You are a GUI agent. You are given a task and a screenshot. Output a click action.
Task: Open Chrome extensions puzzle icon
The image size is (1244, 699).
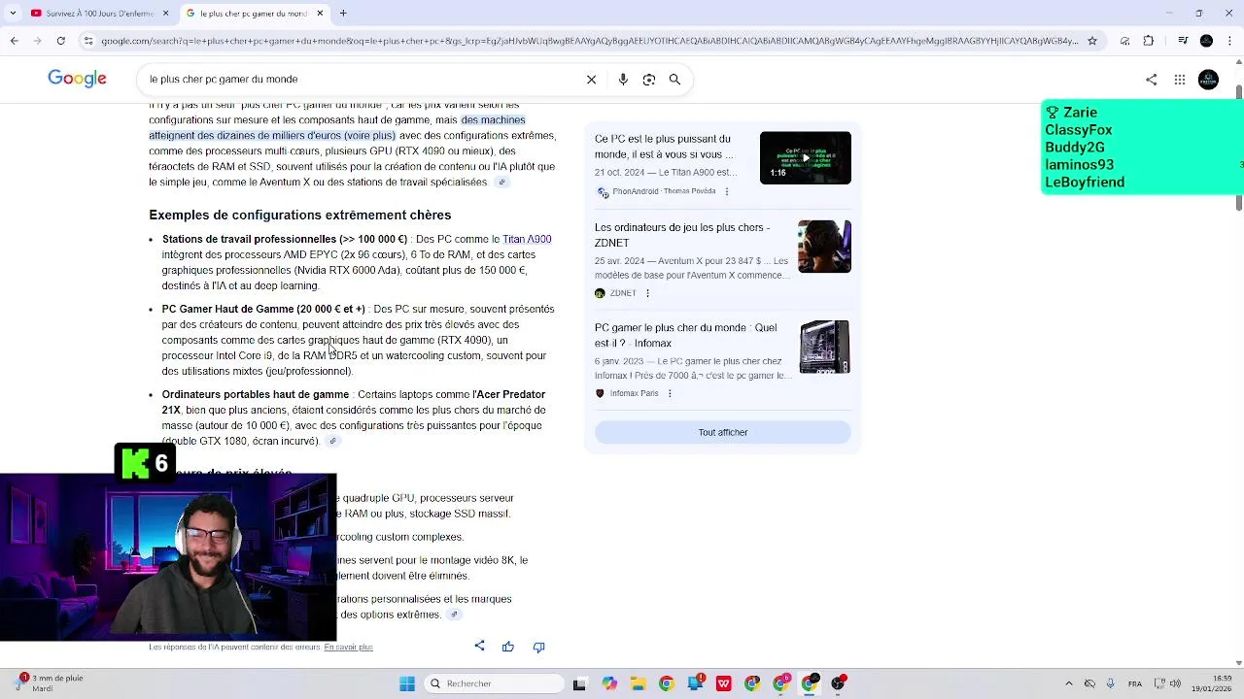1149,41
